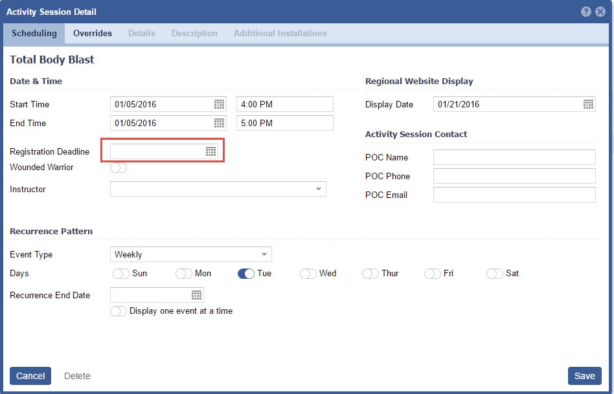This screenshot has height=394, width=614.
Task: Open the Display Date calendar picker
Action: 588,104
